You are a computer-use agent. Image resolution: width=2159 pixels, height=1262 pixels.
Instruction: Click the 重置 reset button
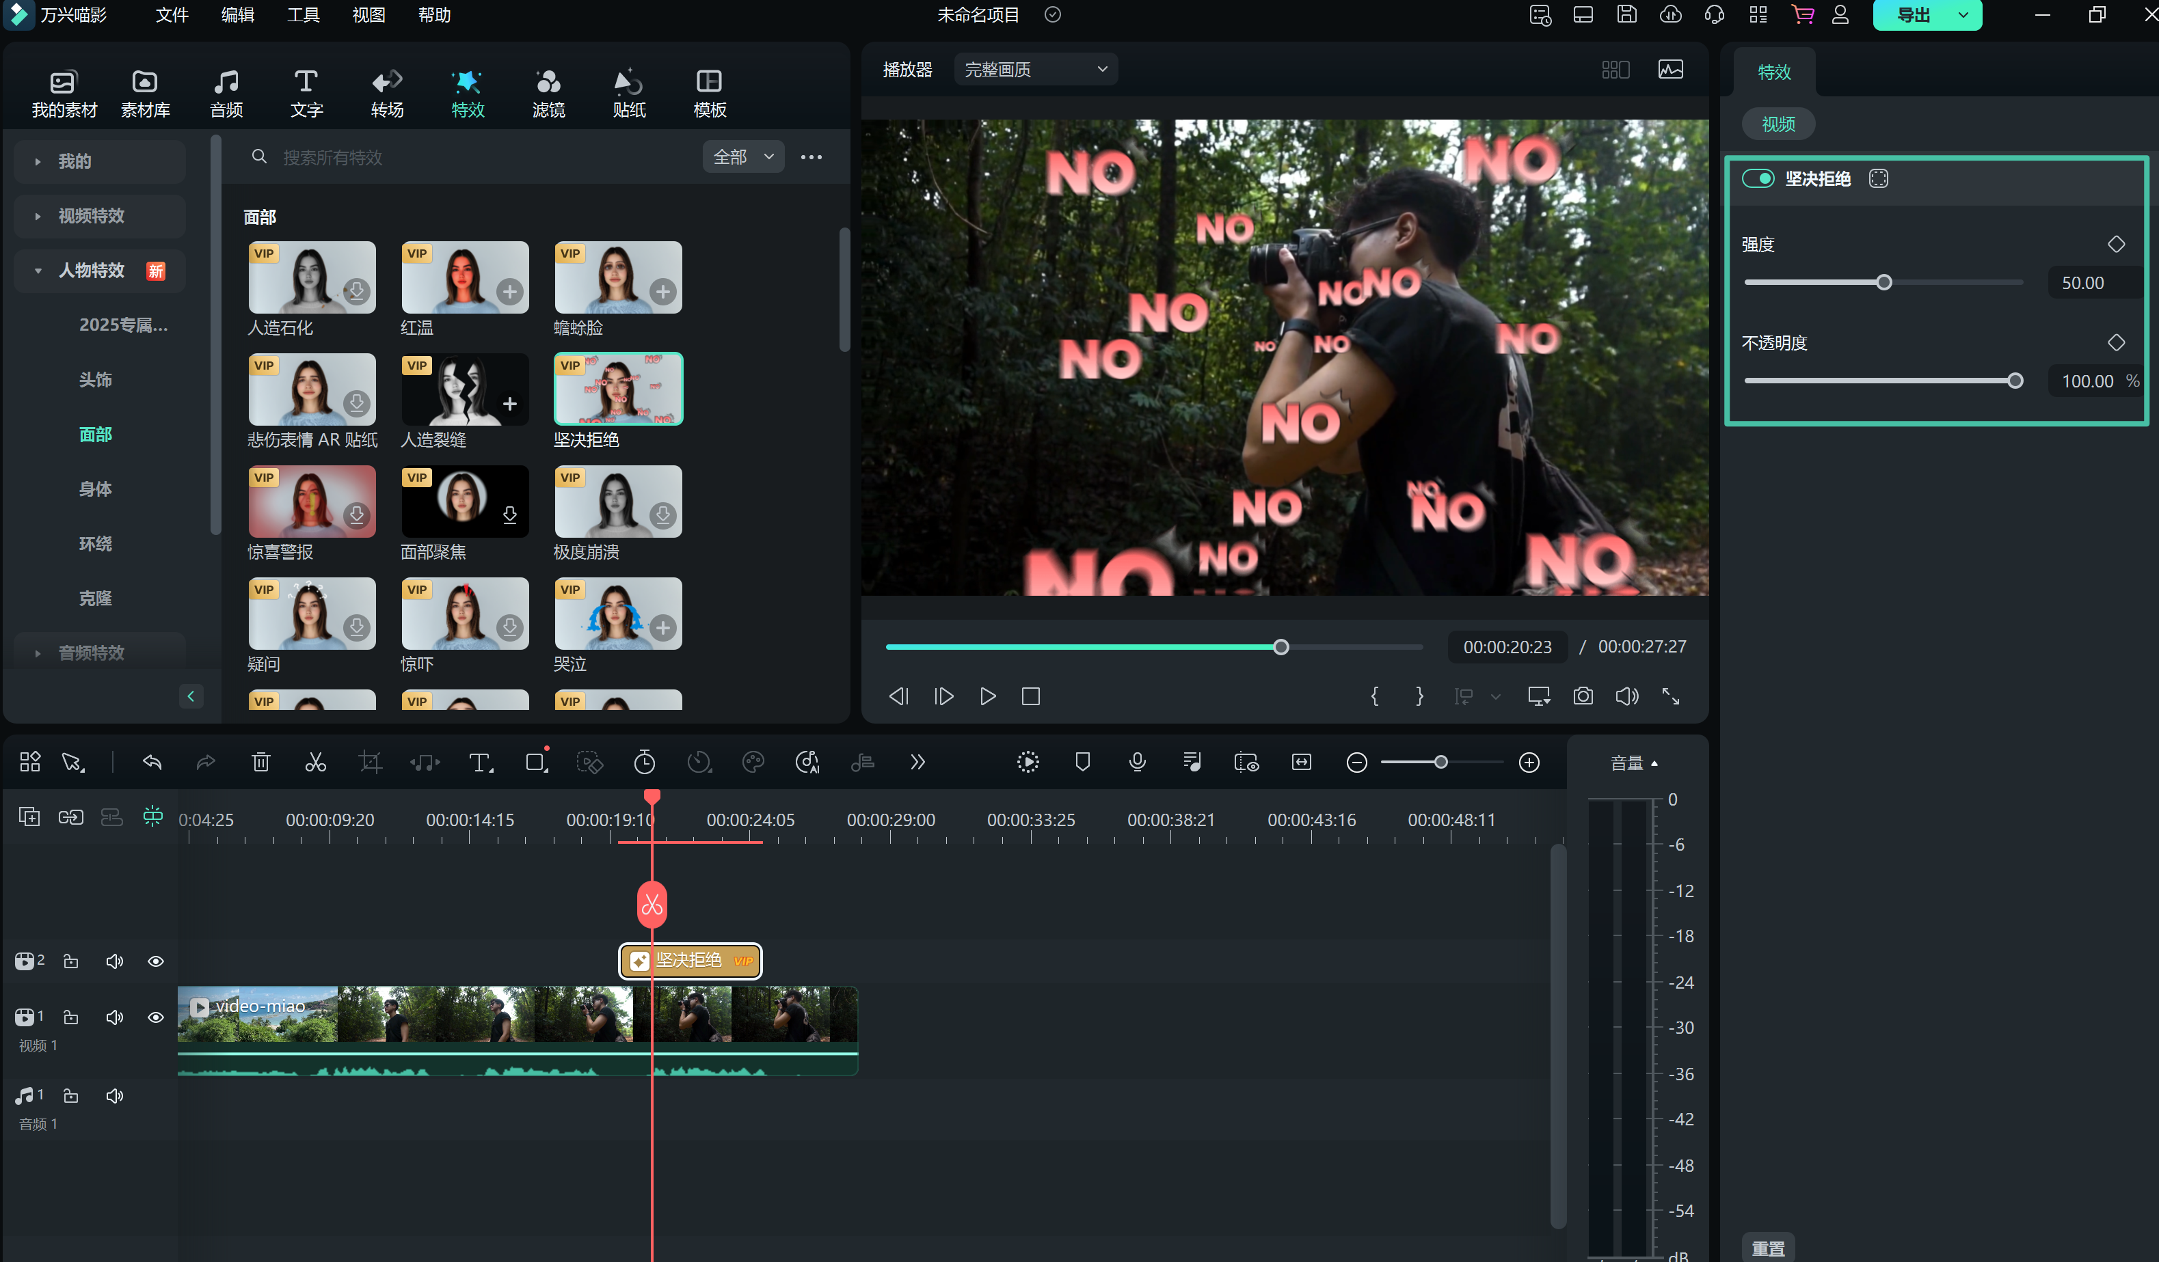click(1767, 1248)
